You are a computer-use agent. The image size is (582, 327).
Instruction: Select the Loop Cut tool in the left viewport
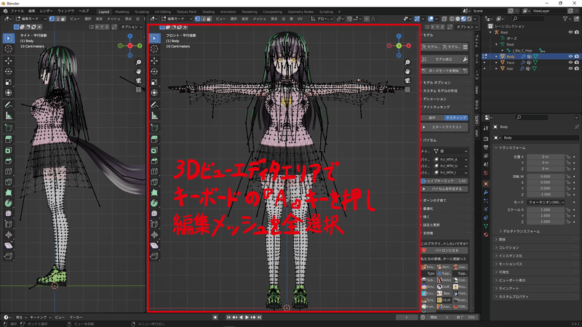9,171
